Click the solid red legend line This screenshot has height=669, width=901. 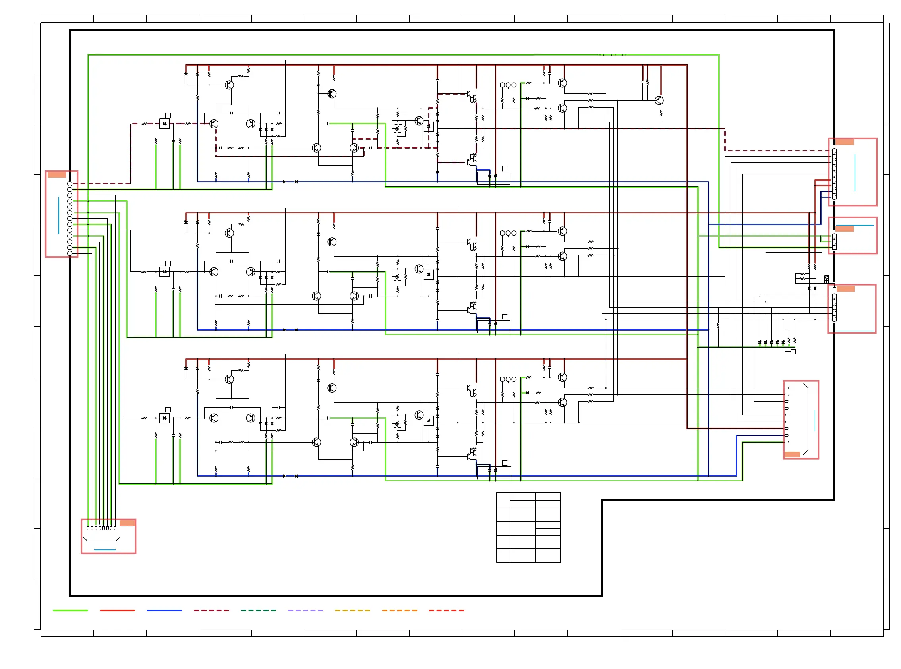117,610
